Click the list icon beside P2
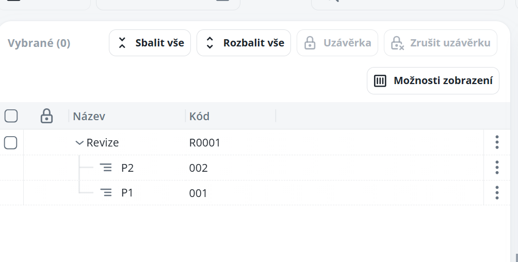This screenshot has width=518, height=262. (105, 168)
